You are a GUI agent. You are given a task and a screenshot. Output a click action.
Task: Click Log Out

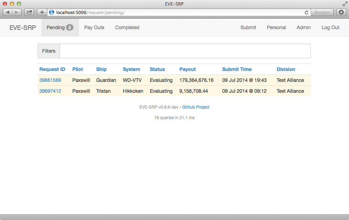coord(330,27)
